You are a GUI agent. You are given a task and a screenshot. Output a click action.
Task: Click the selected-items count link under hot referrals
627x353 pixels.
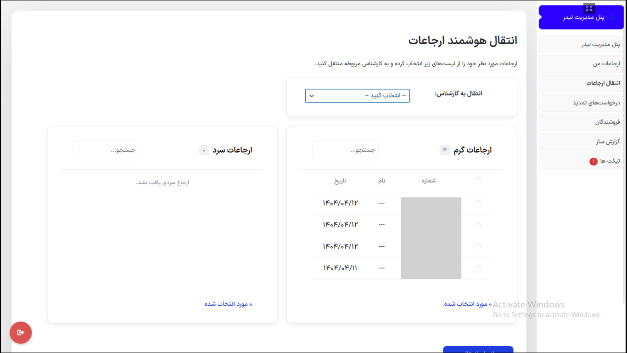[x=467, y=304]
